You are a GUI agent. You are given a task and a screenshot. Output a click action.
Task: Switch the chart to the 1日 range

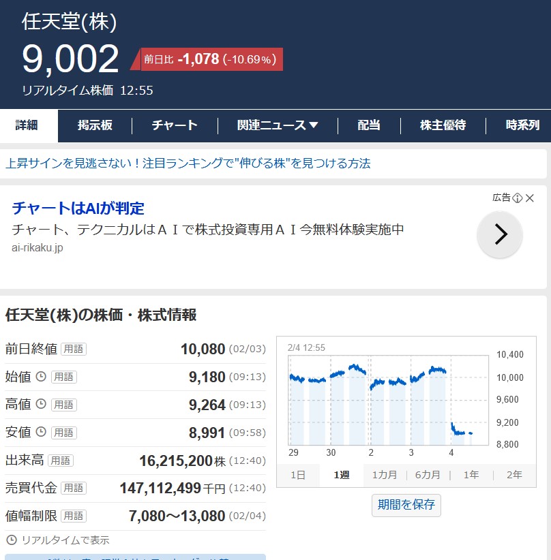tap(298, 475)
